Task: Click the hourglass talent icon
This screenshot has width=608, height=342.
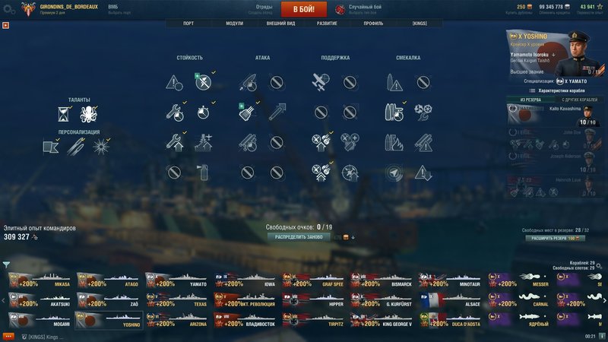Action: (x=63, y=115)
